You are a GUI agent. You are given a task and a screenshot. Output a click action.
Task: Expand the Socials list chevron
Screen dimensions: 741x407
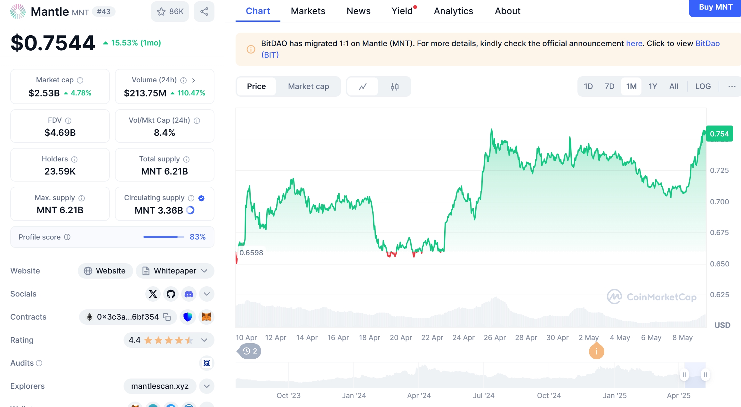(x=206, y=294)
